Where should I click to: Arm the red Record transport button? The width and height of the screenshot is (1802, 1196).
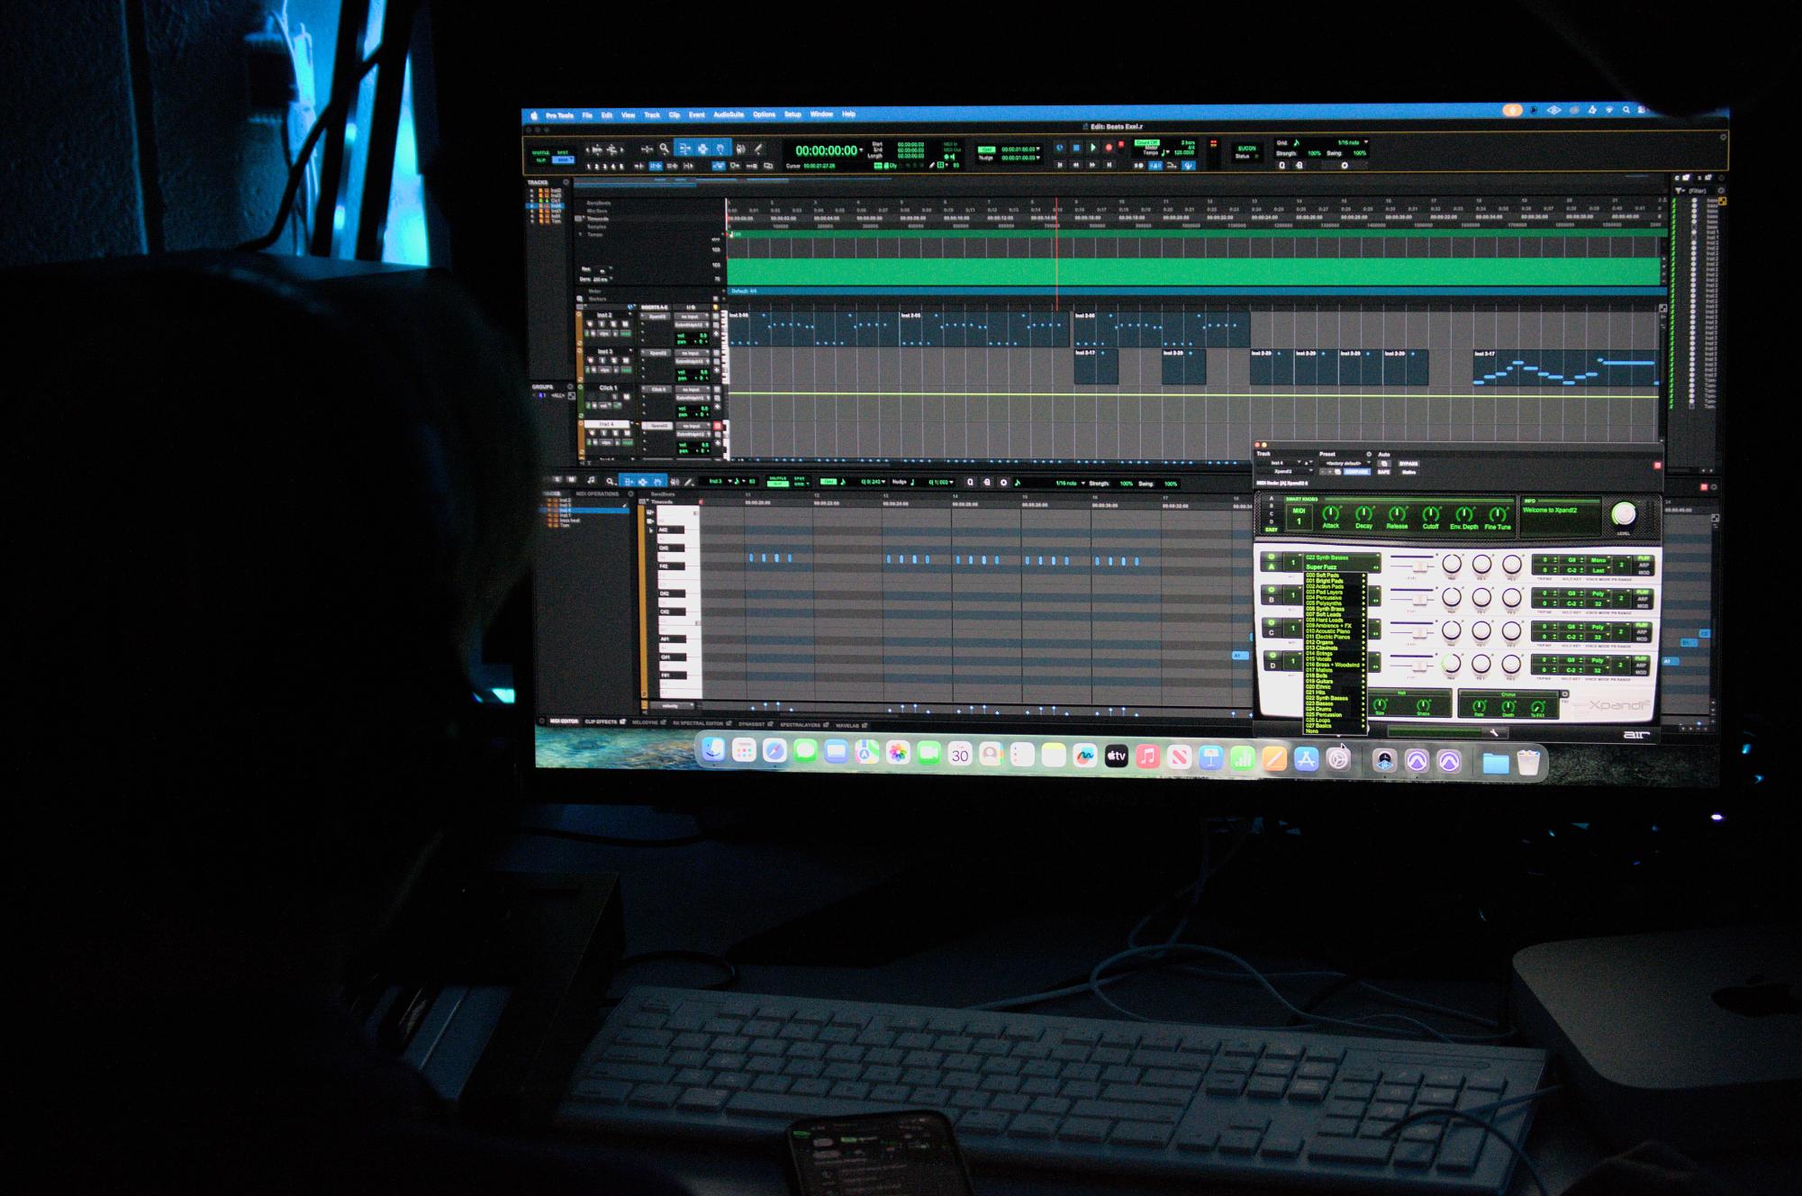click(1109, 149)
